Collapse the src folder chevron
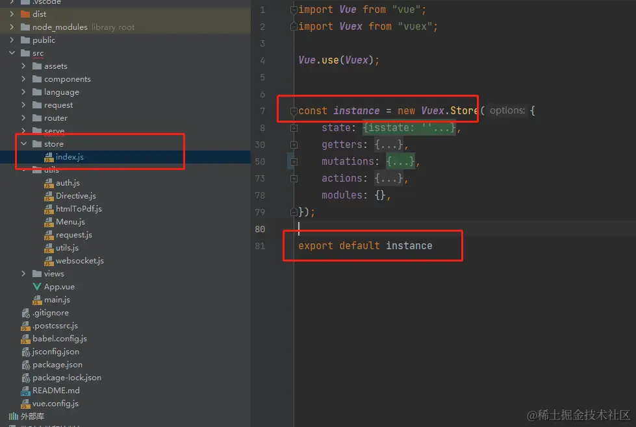Viewport: 636px width, 427px height. pyautogui.click(x=12, y=53)
